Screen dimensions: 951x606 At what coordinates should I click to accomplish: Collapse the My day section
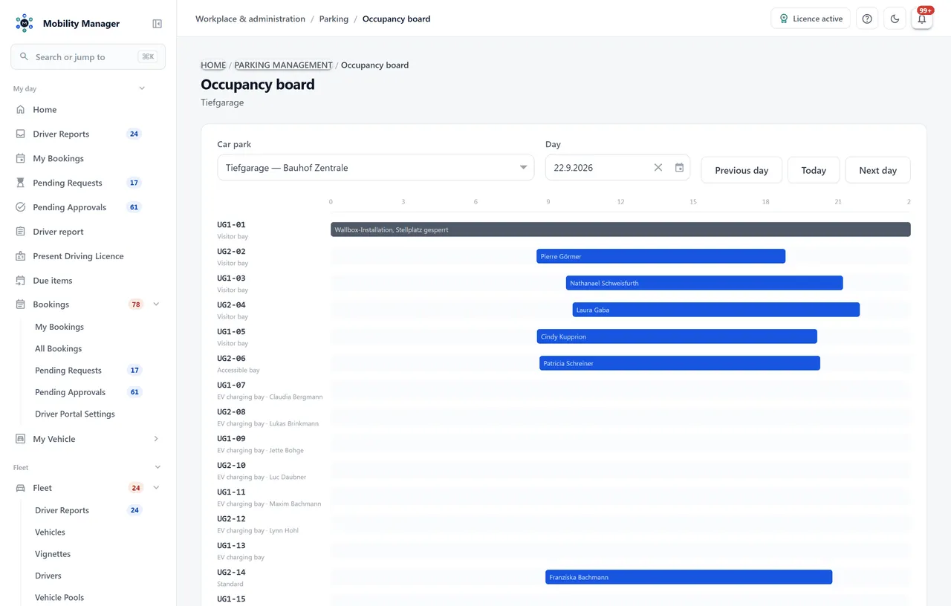(x=142, y=89)
